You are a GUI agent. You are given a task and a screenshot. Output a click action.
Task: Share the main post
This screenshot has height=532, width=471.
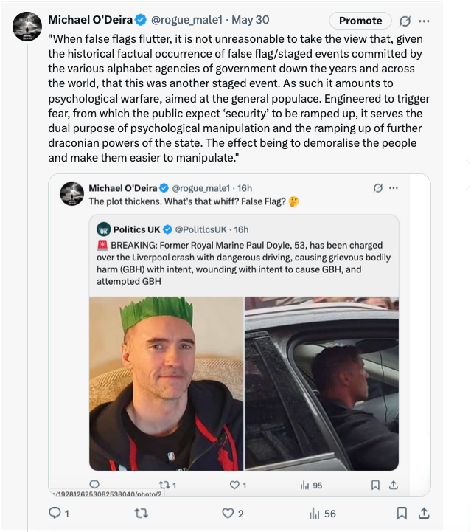(424, 513)
